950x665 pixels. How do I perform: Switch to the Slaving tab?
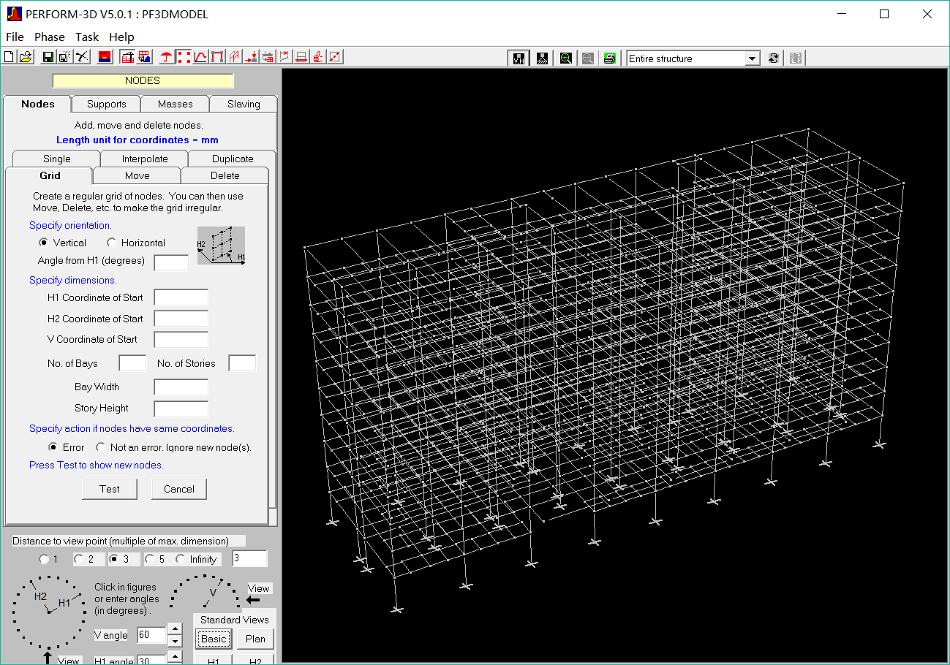[244, 104]
